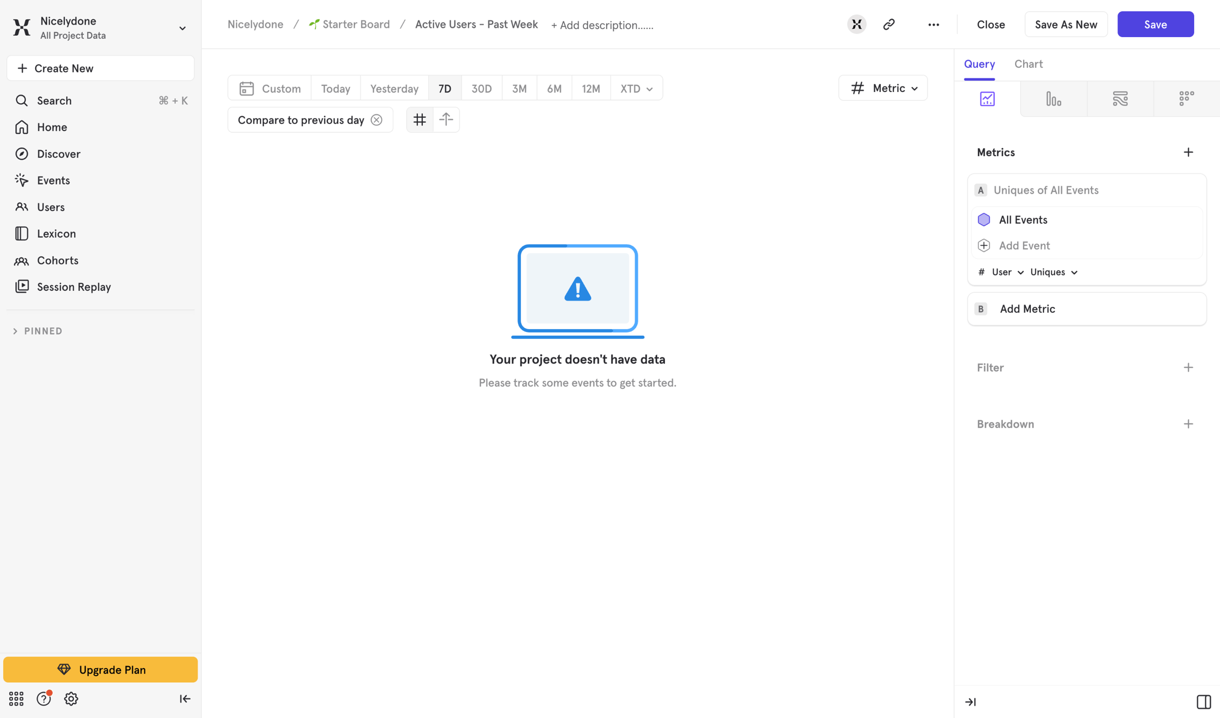Viewport: 1220px width, 718px height.
Task: Copy the report link icon
Action: tap(889, 24)
